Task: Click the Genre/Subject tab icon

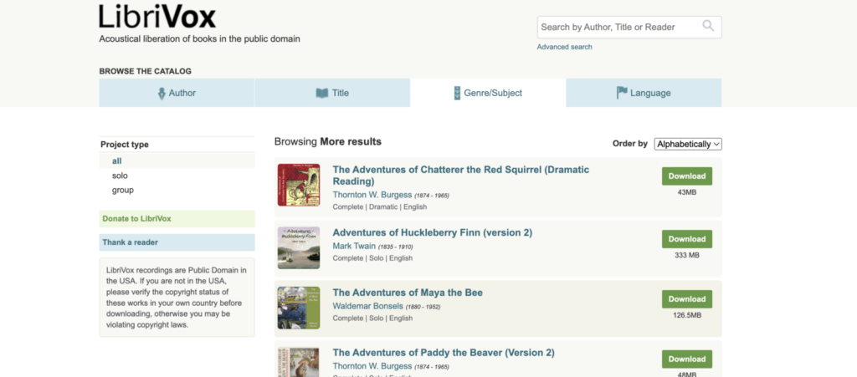Action: tap(458, 93)
